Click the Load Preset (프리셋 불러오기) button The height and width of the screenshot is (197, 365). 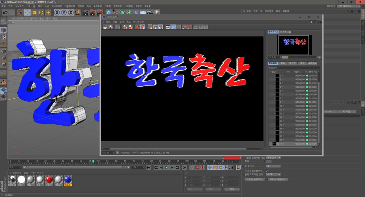[x=255, y=179]
